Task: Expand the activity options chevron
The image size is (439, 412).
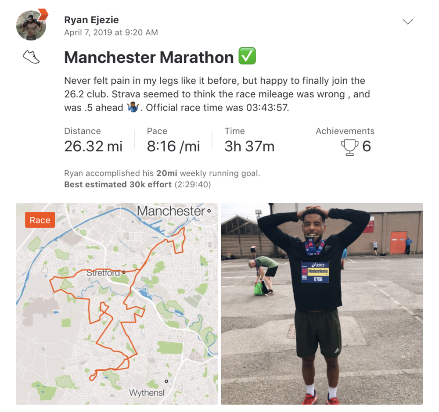Action: pyautogui.click(x=408, y=21)
